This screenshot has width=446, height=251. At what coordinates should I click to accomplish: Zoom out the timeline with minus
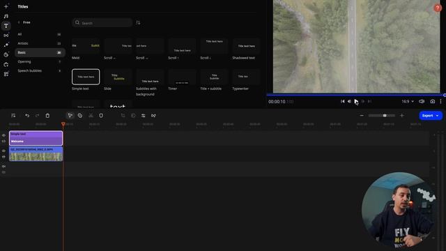[362, 116]
